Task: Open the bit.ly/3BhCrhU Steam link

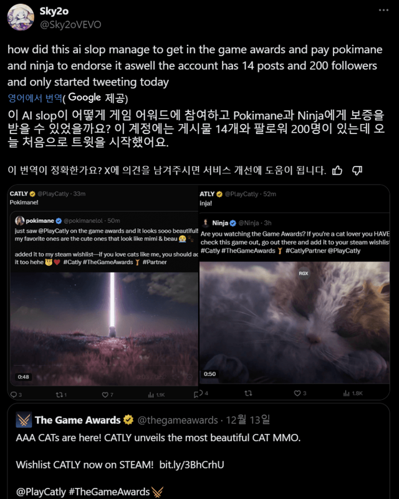Action: pyautogui.click(x=191, y=465)
